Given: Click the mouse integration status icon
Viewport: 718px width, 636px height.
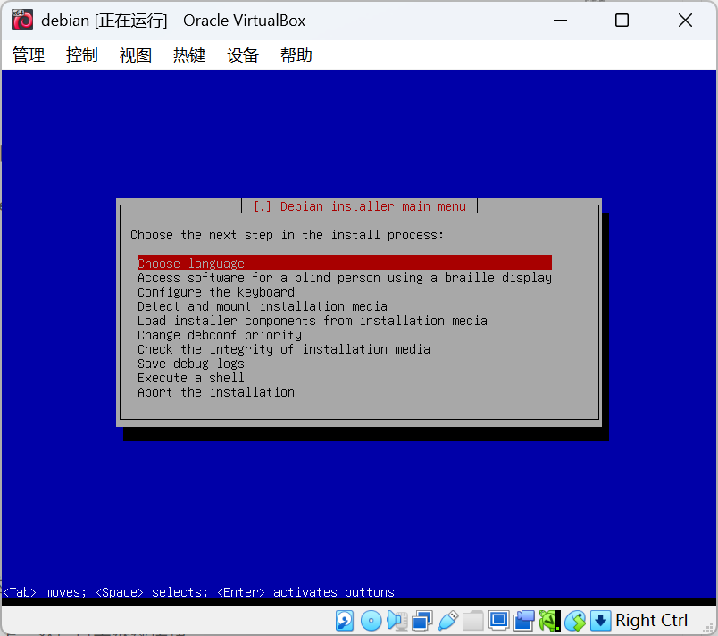Looking at the screenshot, I should click(575, 621).
